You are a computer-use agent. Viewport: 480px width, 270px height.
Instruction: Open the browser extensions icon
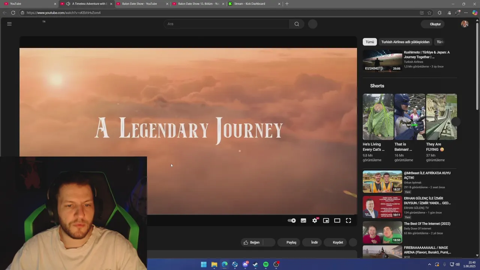pos(439,13)
